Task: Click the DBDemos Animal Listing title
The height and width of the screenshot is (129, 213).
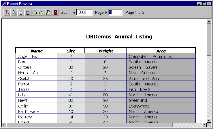Action: pyautogui.click(x=119, y=37)
